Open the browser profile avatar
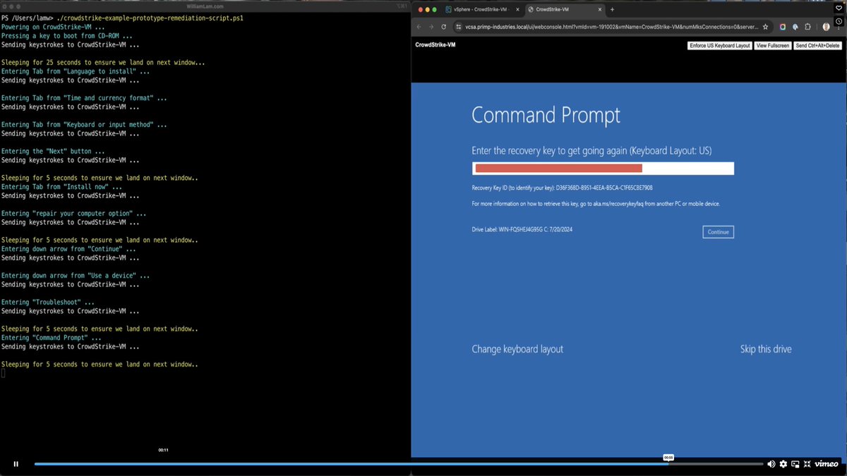 [826, 27]
